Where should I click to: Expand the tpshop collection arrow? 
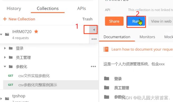coord(1,99)
